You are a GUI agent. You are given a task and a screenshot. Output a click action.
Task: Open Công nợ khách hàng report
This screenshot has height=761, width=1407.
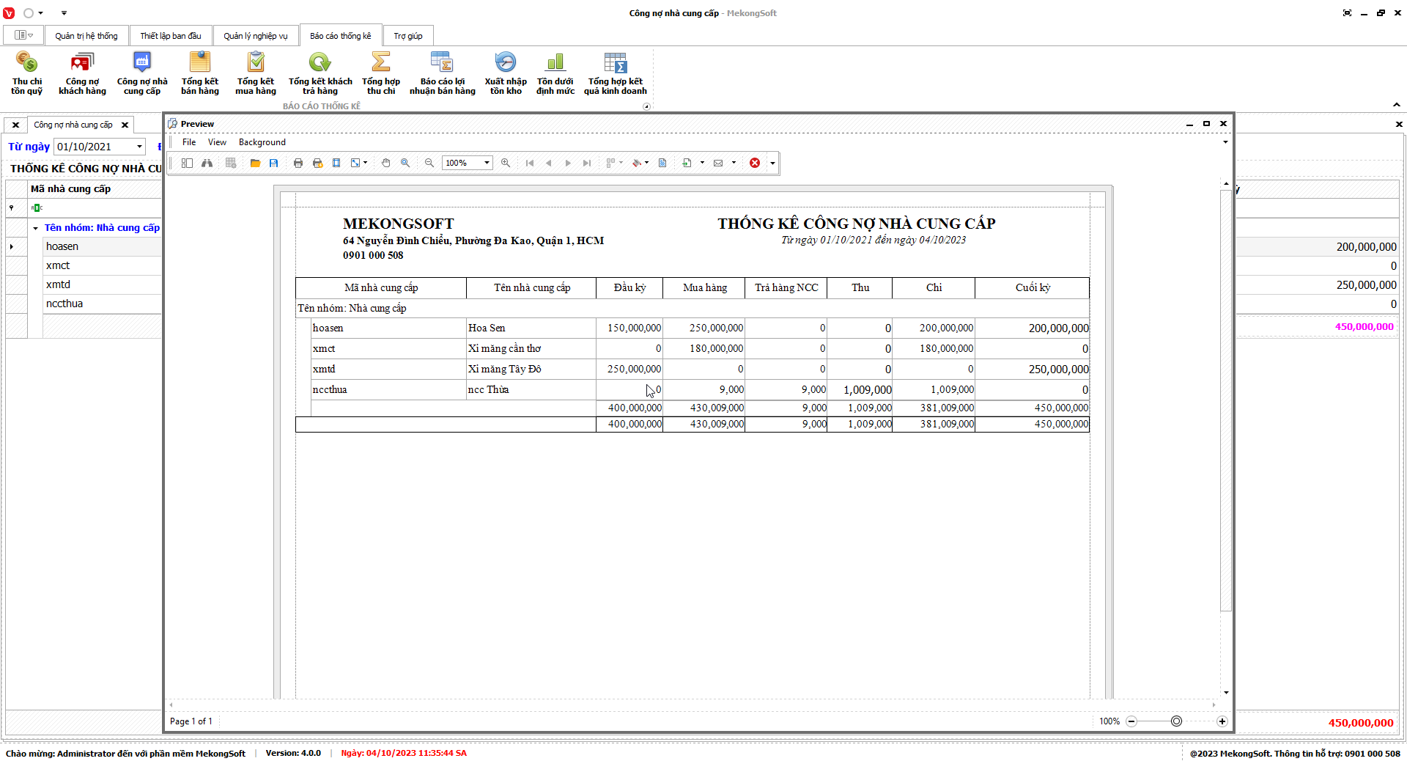point(82,73)
